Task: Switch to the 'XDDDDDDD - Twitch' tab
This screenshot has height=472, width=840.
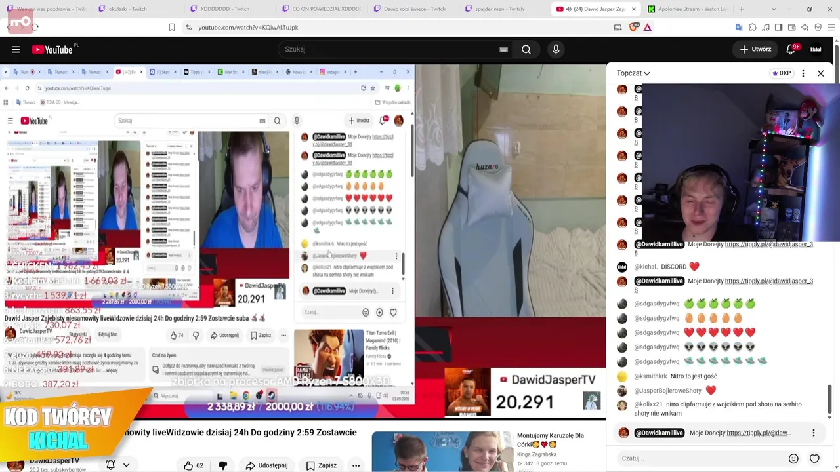Action: [x=227, y=9]
